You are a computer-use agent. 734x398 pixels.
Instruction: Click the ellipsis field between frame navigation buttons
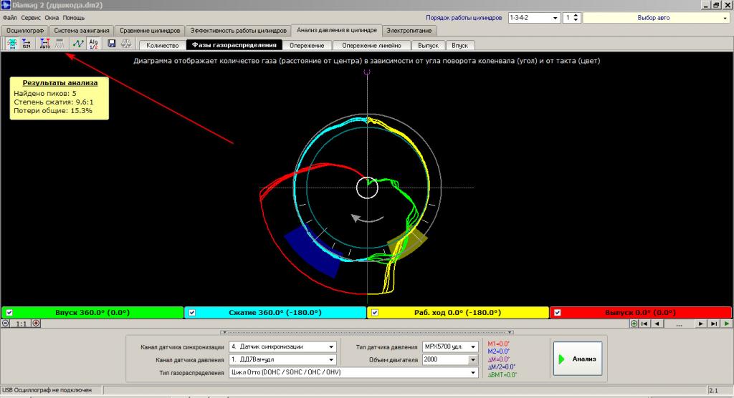pyautogui.click(x=679, y=324)
